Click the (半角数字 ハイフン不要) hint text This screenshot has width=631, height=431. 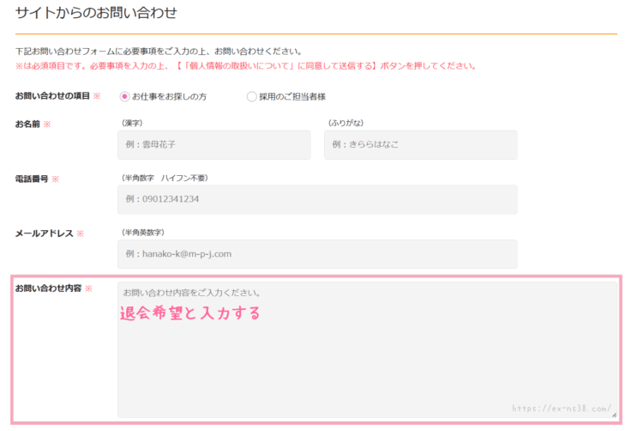click(165, 178)
